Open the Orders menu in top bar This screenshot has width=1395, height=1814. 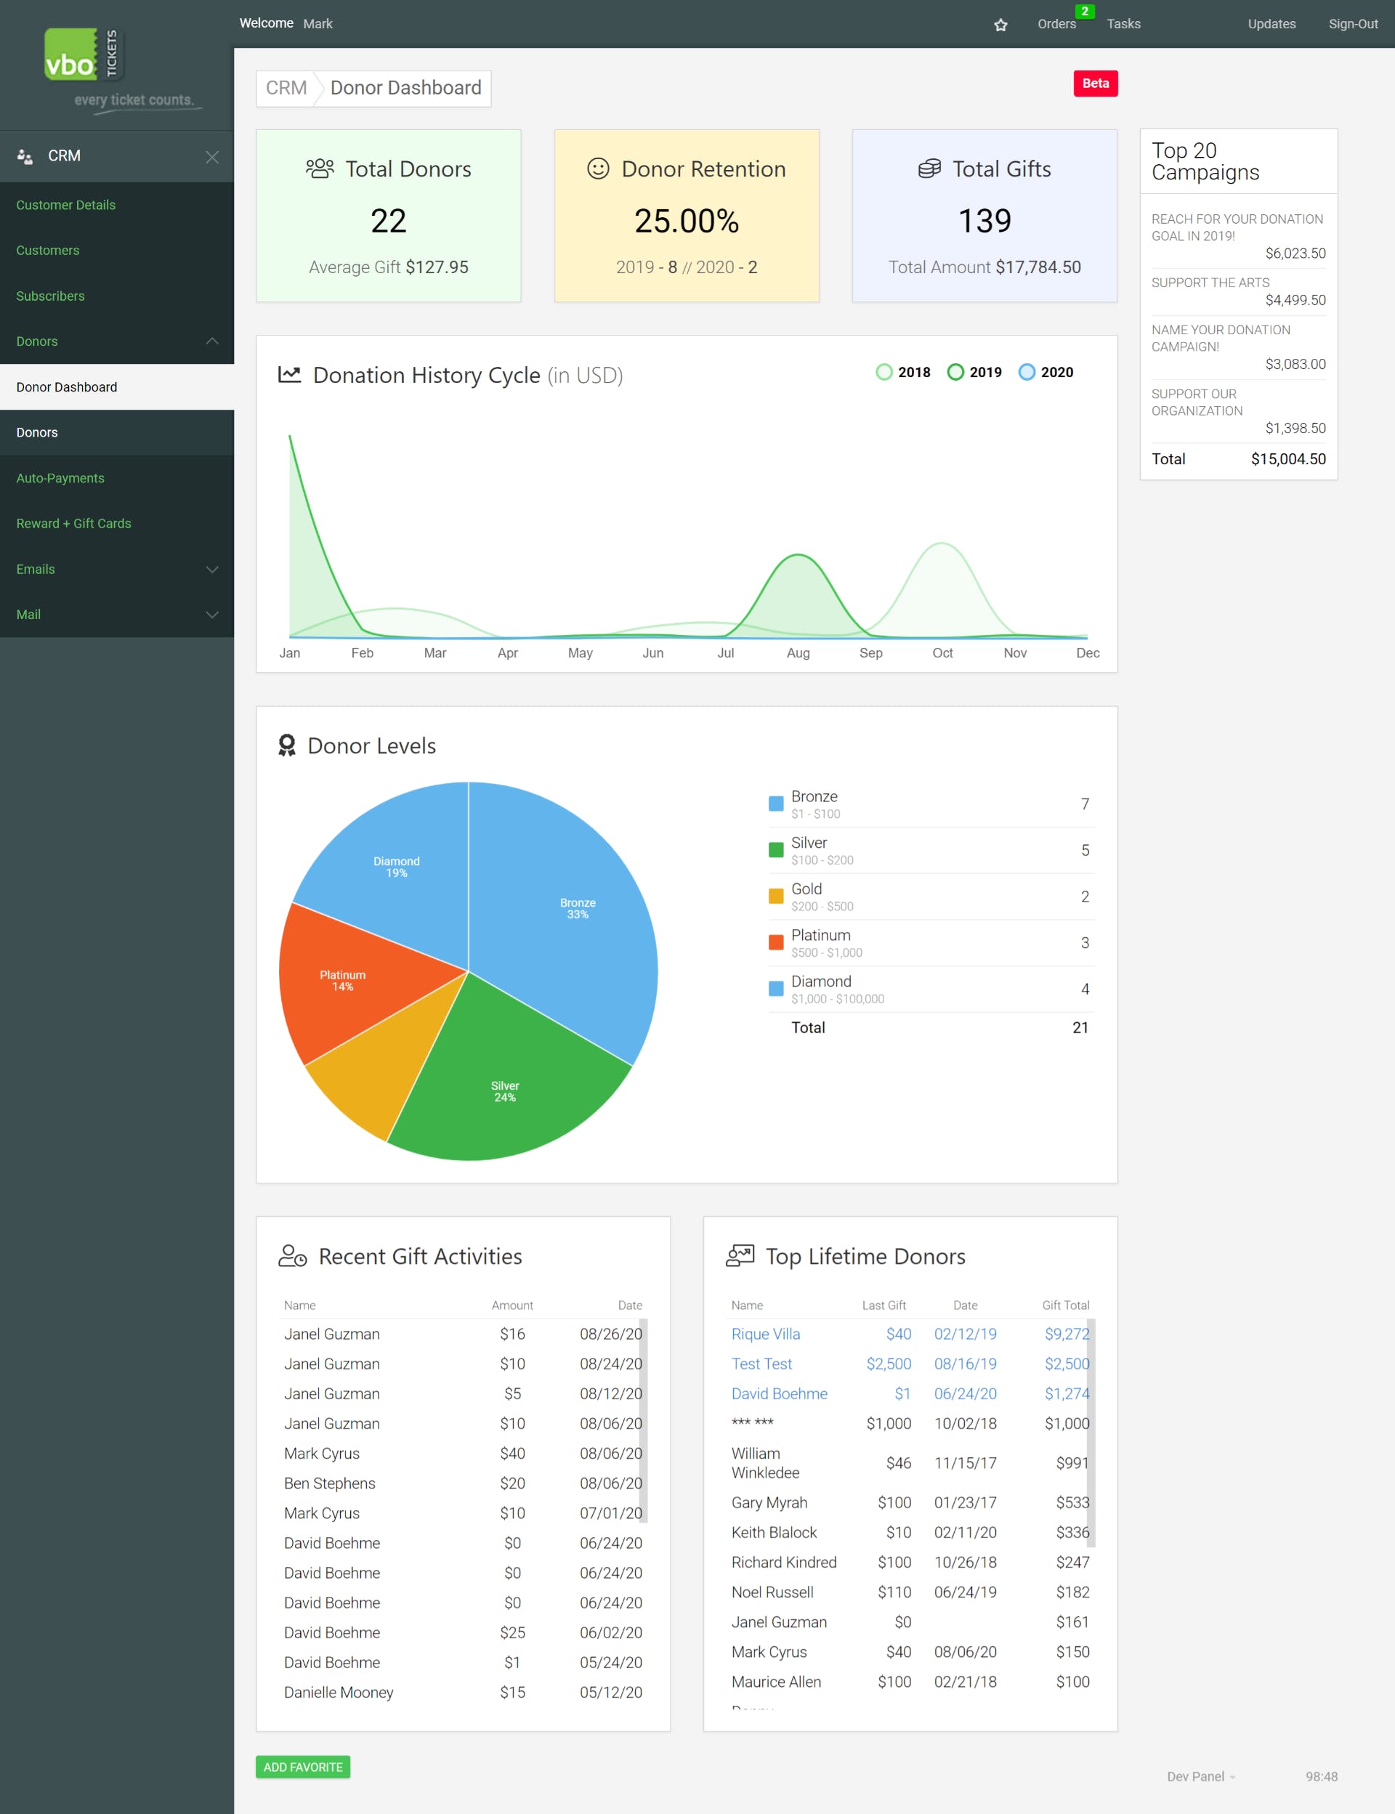(1056, 24)
